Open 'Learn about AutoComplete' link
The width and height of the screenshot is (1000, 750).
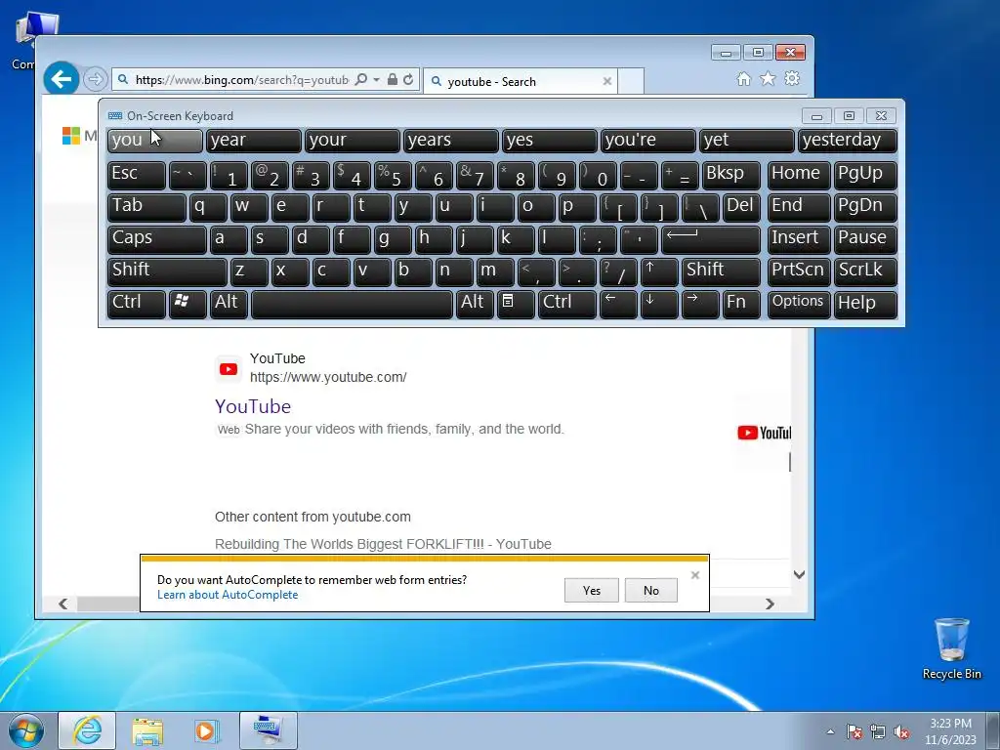pos(228,595)
